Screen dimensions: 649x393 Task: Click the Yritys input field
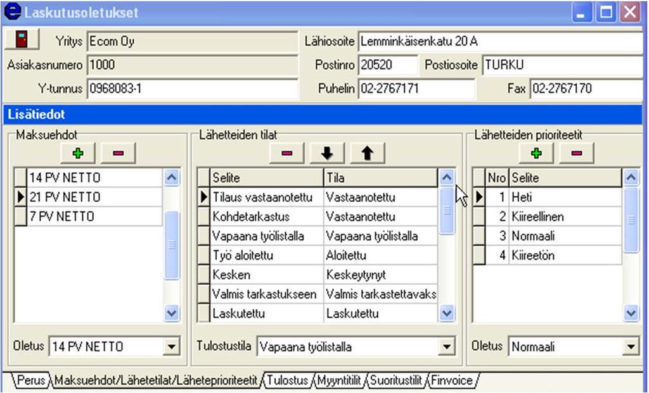[x=193, y=42]
